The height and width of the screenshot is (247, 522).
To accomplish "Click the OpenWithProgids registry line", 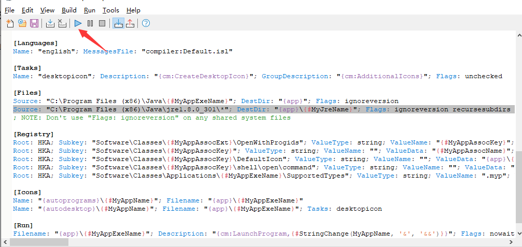I will pyautogui.click(x=264, y=142).
